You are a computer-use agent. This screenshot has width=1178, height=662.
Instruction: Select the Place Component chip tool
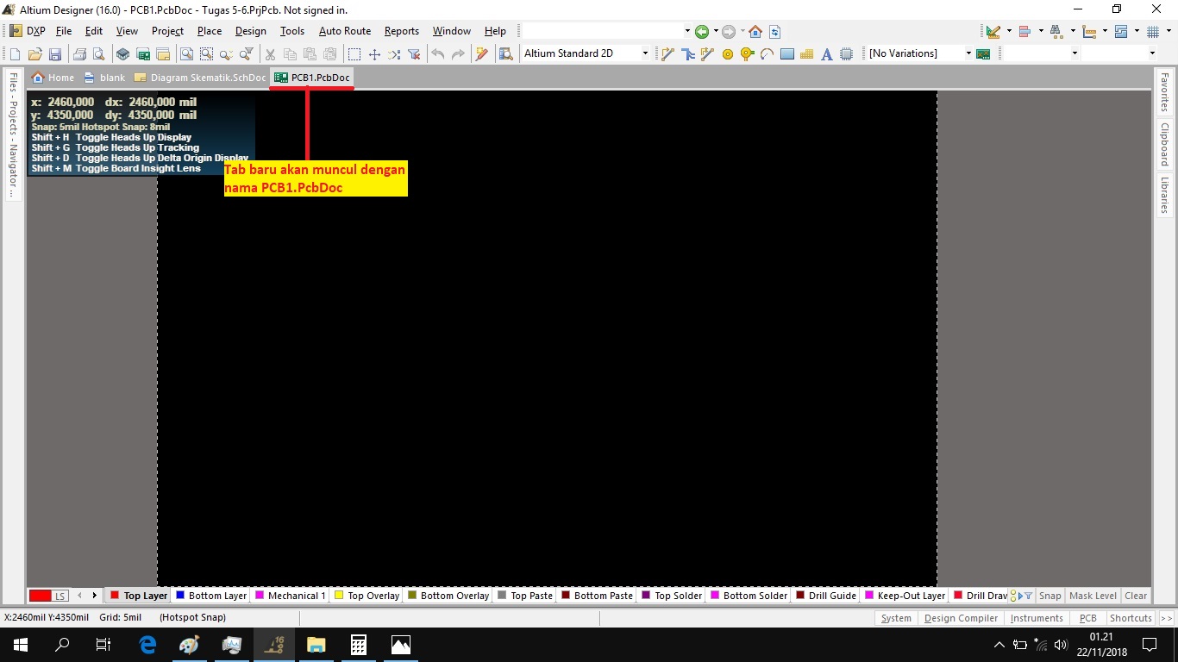[x=847, y=53]
